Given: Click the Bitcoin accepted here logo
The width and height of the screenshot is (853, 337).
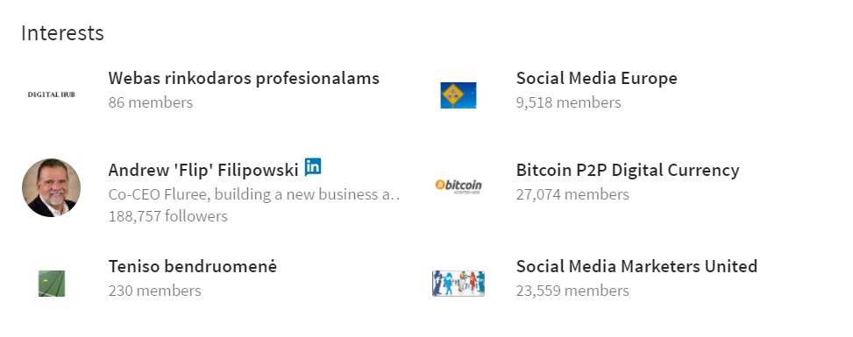Looking at the screenshot, I should [x=458, y=186].
